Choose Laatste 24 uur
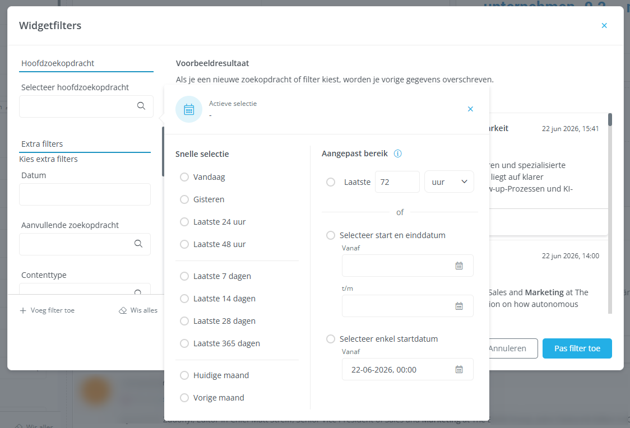Image resolution: width=630 pixels, height=428 pixels. click(184, 222)
